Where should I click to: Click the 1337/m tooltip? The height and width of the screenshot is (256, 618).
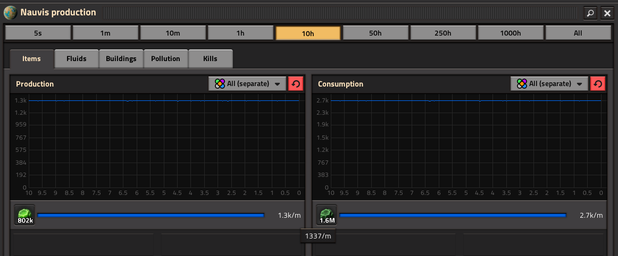318,236
